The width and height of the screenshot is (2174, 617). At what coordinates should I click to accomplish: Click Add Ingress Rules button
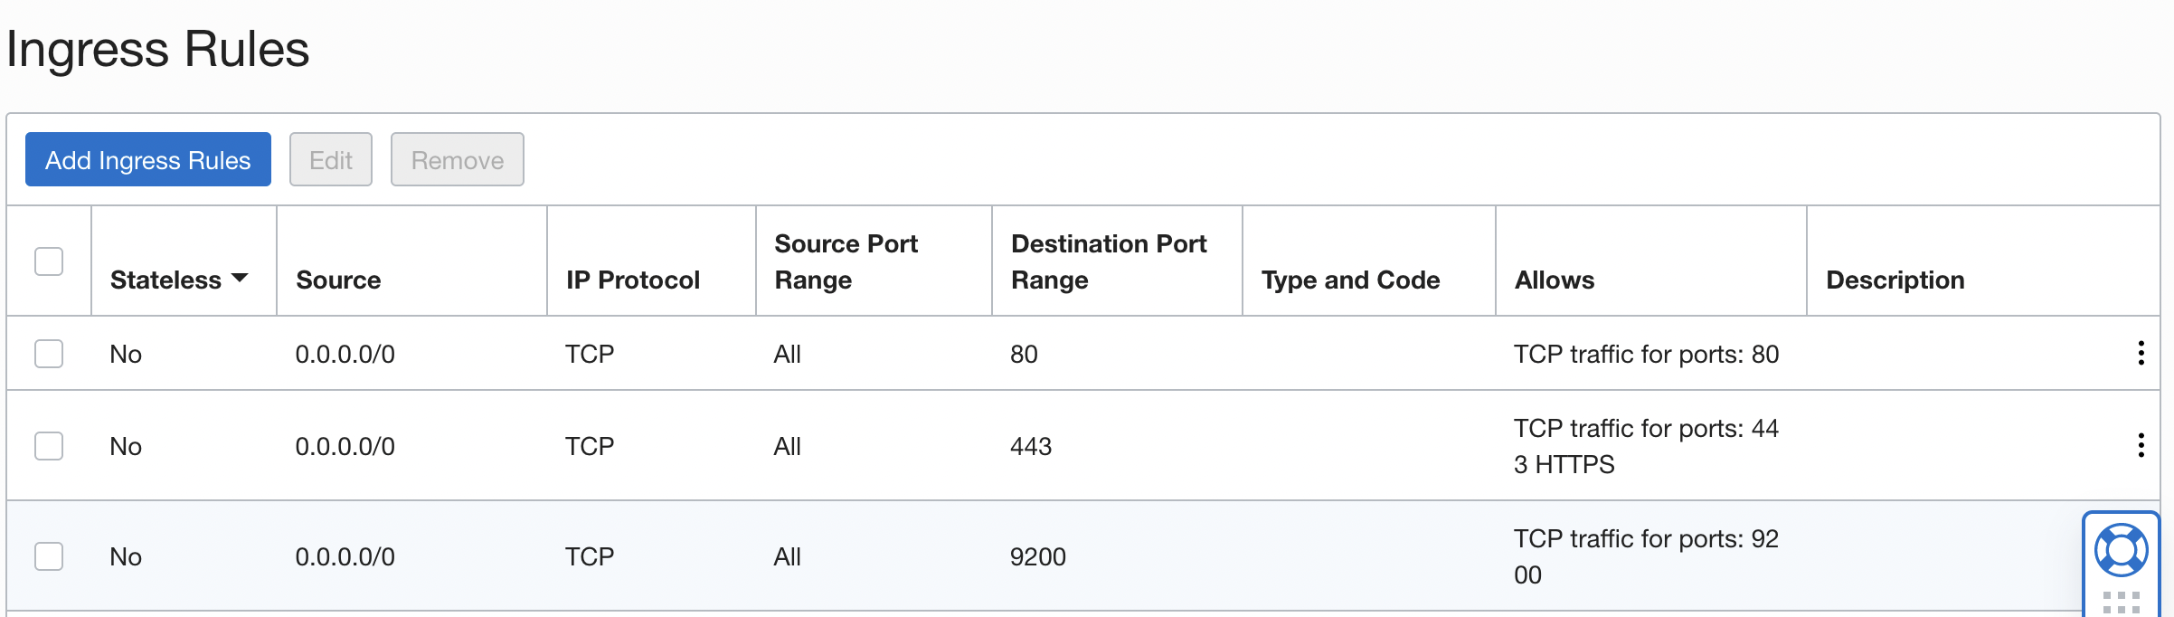pos(148,160)
